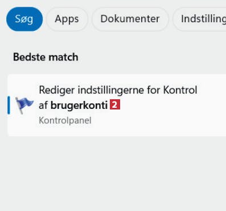Open Rediger indstillingerne for Kontrol af brugerkonti
This screenshot has height=211, width=226.
tap(117, 105)
